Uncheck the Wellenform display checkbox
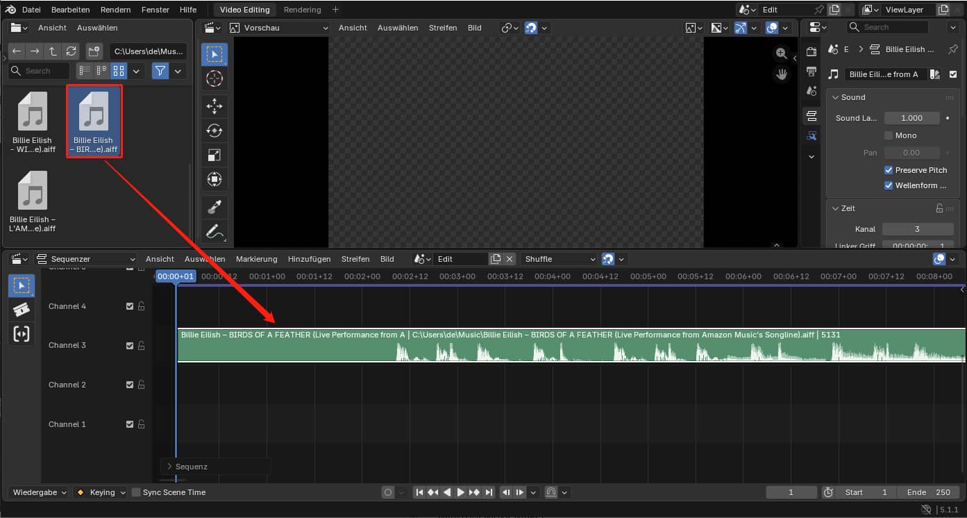Viewport: 967px width, 518px height. point(889,185)
